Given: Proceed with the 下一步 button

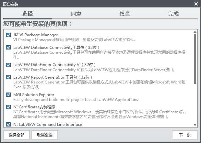Looking at the screenshot, I should click(185, 135).
